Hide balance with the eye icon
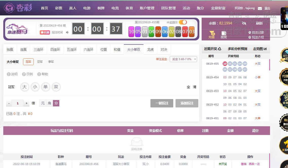Image resolution: width=288 pixels, height=168 pixels. 244,23
